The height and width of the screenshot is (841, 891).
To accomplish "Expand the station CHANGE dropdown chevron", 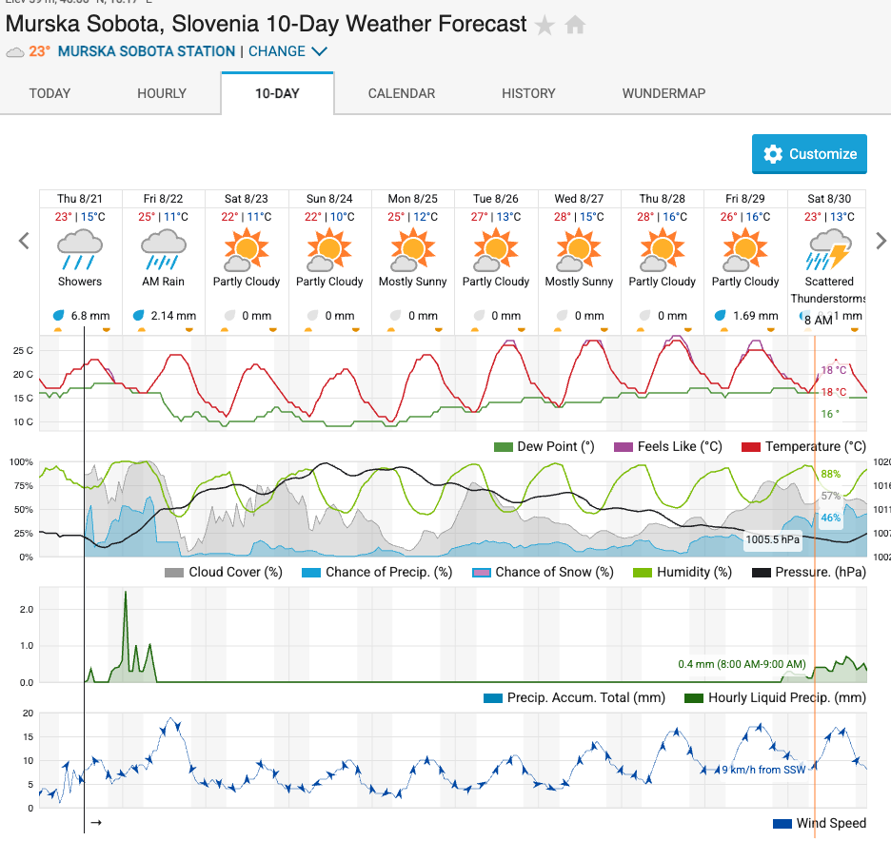I will click(x=320, y=51).
